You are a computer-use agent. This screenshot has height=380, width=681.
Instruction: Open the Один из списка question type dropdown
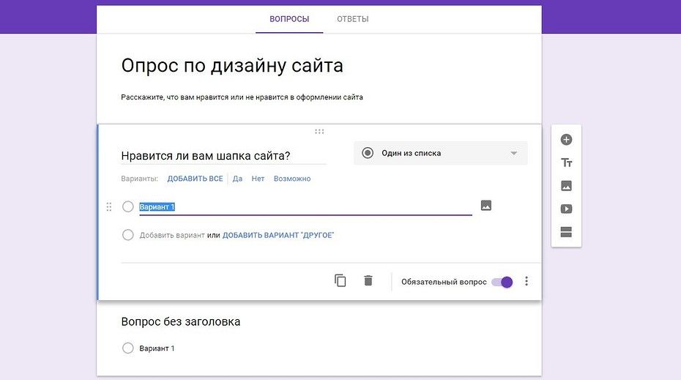pyautogui.click(x=440, y=153)
